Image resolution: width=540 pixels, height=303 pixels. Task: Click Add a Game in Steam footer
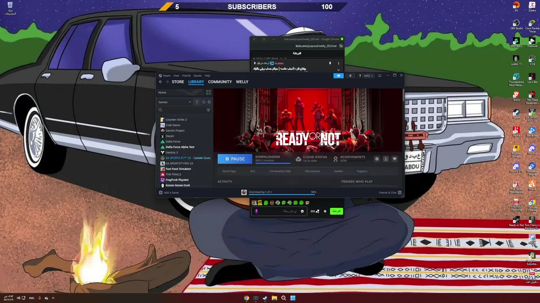click(x=169, y=192)
